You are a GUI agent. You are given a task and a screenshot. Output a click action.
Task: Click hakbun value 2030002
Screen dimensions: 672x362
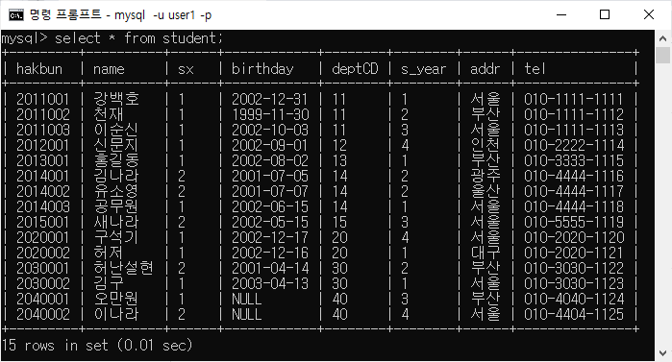tap(42, 283)
